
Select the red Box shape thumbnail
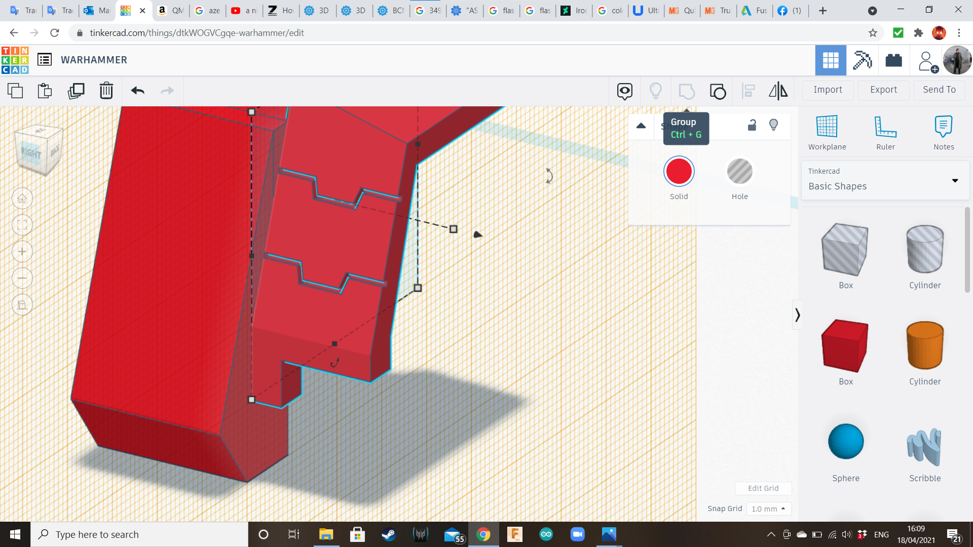click(x=845, y=346)
